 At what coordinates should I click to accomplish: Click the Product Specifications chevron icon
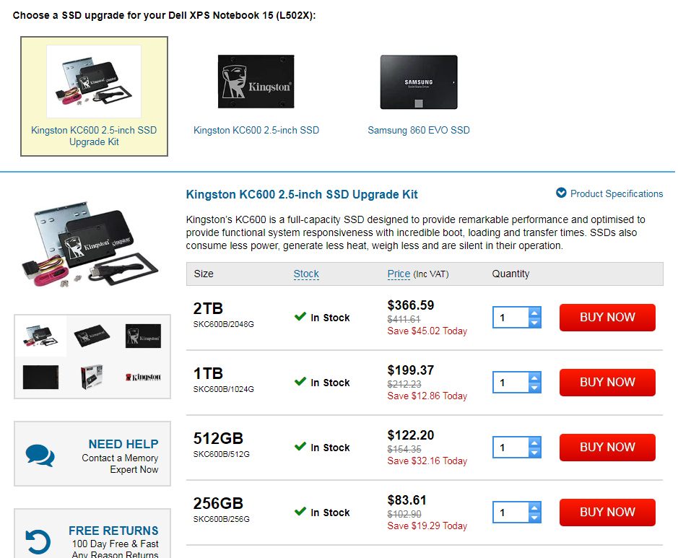(x=561, y=193)
